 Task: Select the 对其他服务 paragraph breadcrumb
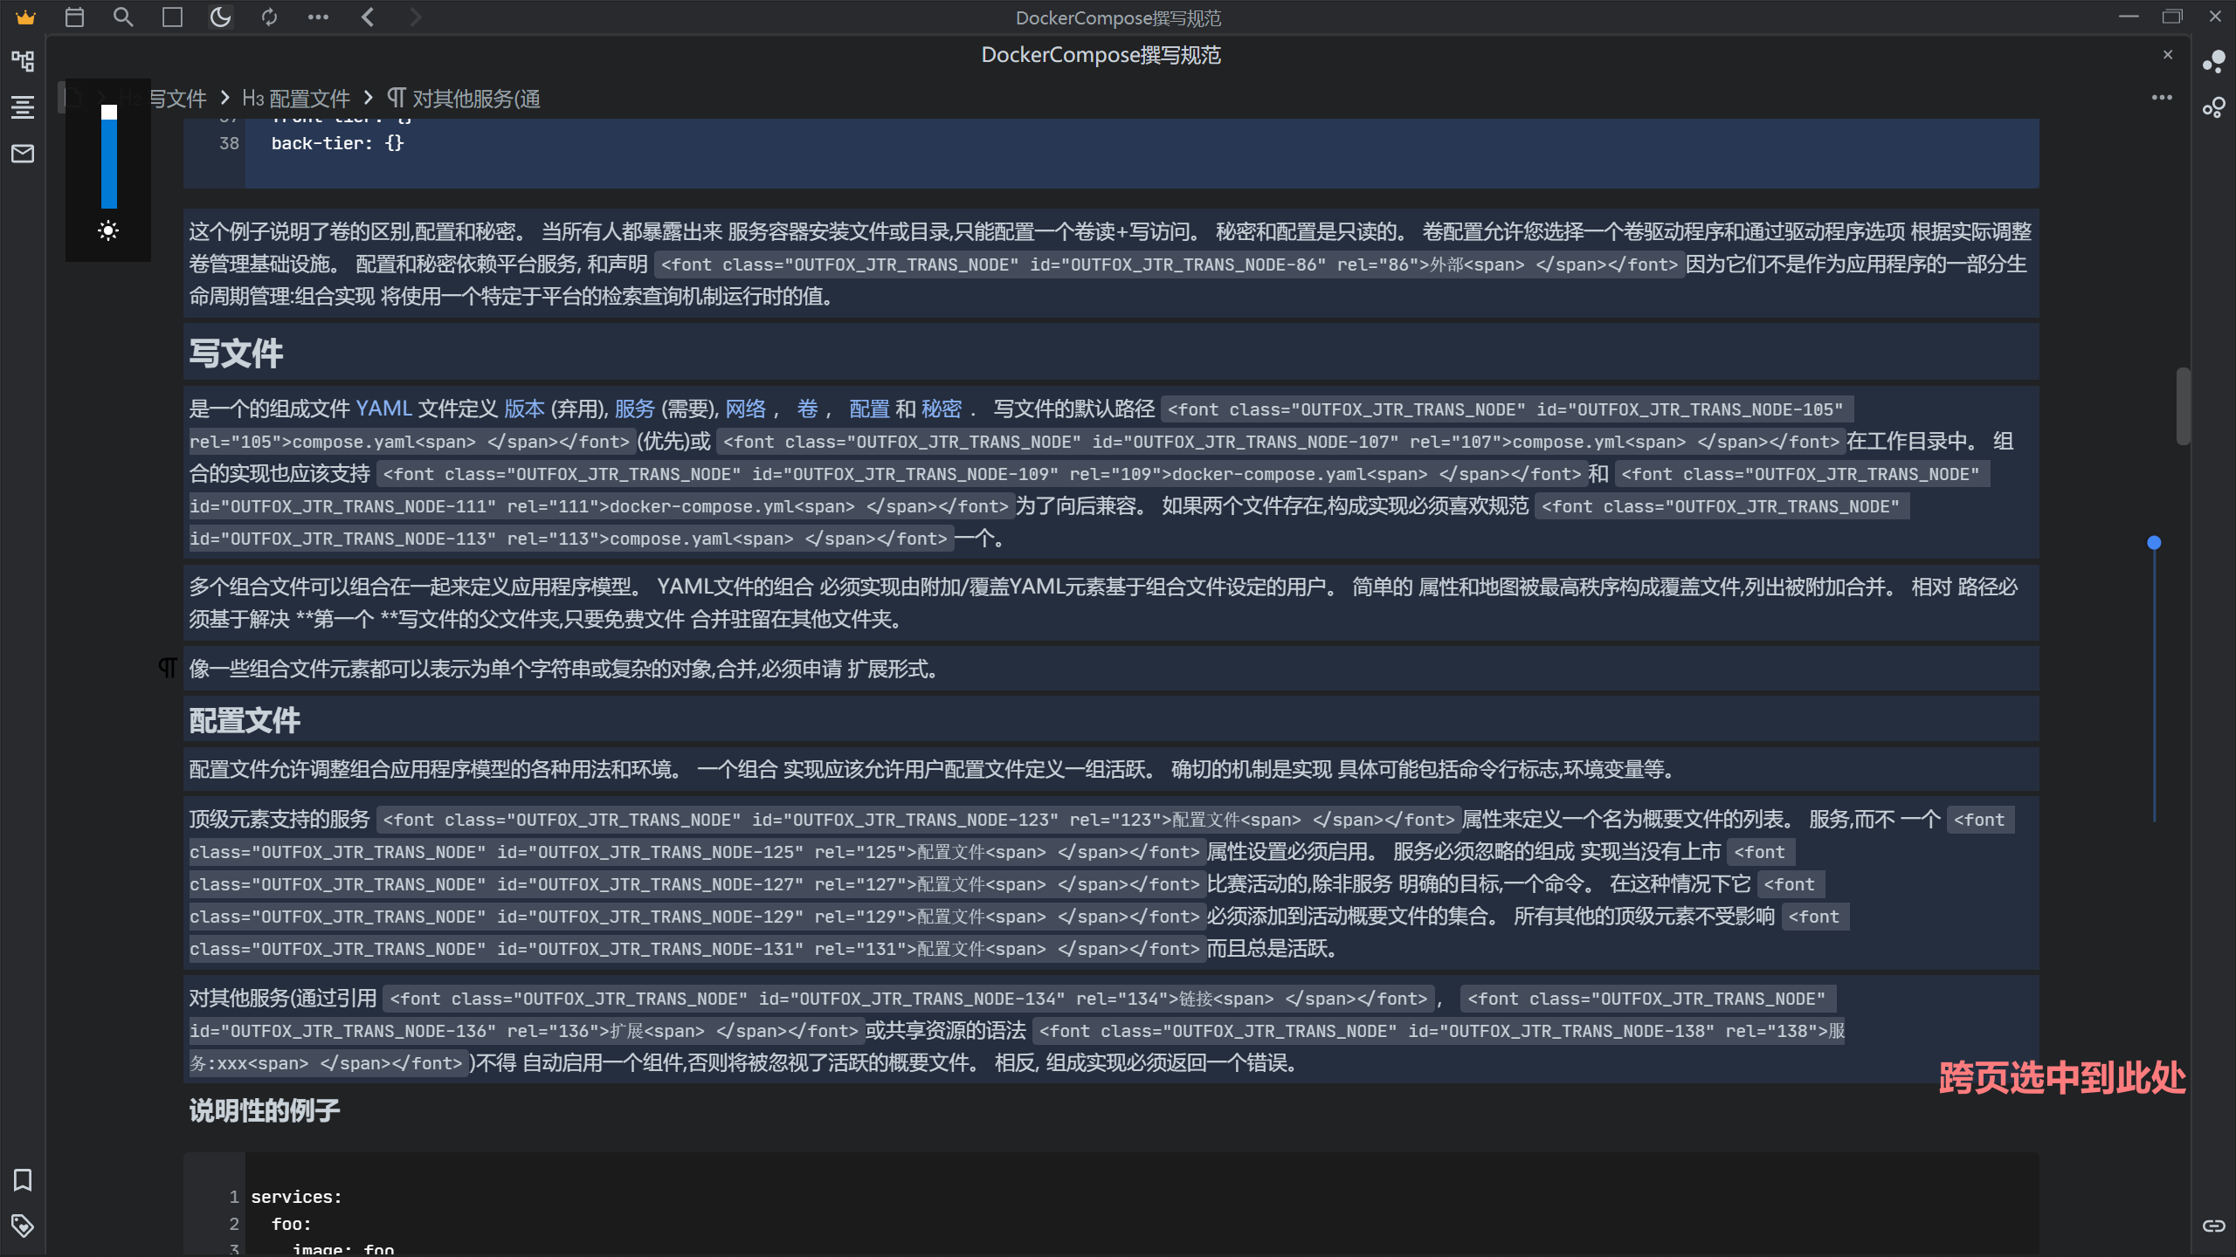tap(464, 99)
